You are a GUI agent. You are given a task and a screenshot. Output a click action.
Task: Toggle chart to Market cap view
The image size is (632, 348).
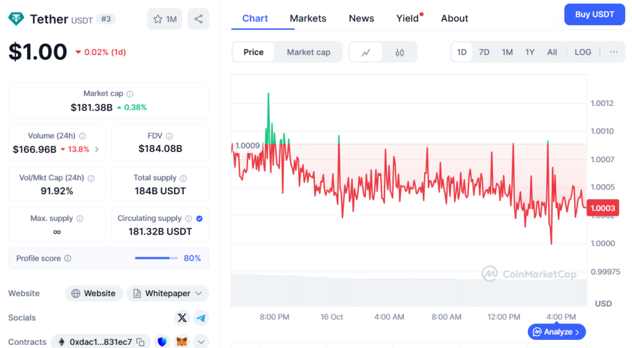[309, 52]
